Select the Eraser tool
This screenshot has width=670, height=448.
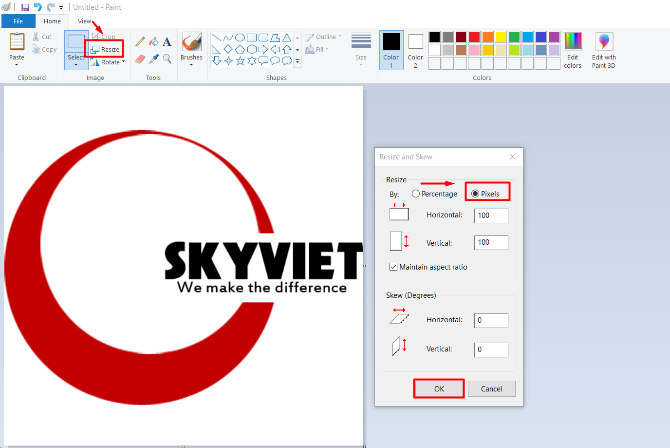(140, 59)
